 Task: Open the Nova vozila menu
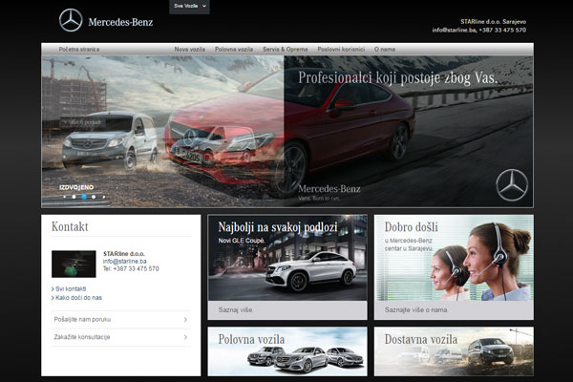point(189,50)
